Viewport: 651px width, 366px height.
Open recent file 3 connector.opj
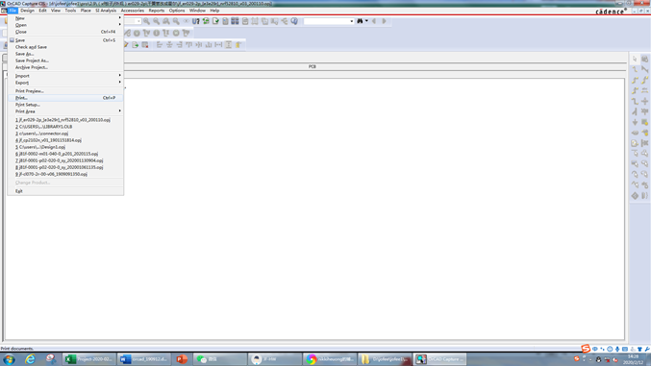point(65,134)
